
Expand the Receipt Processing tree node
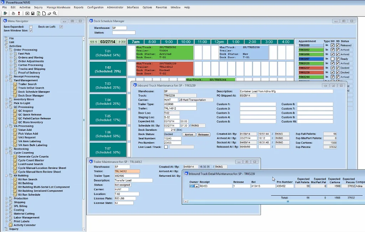coord(6,77)
